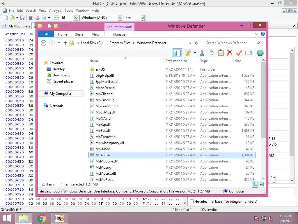Viewport: 298px width, 224px height.
Task: Open recent locations dropdown arrow in Explorer
Action: pyautogui.click(x=59, y=43)
